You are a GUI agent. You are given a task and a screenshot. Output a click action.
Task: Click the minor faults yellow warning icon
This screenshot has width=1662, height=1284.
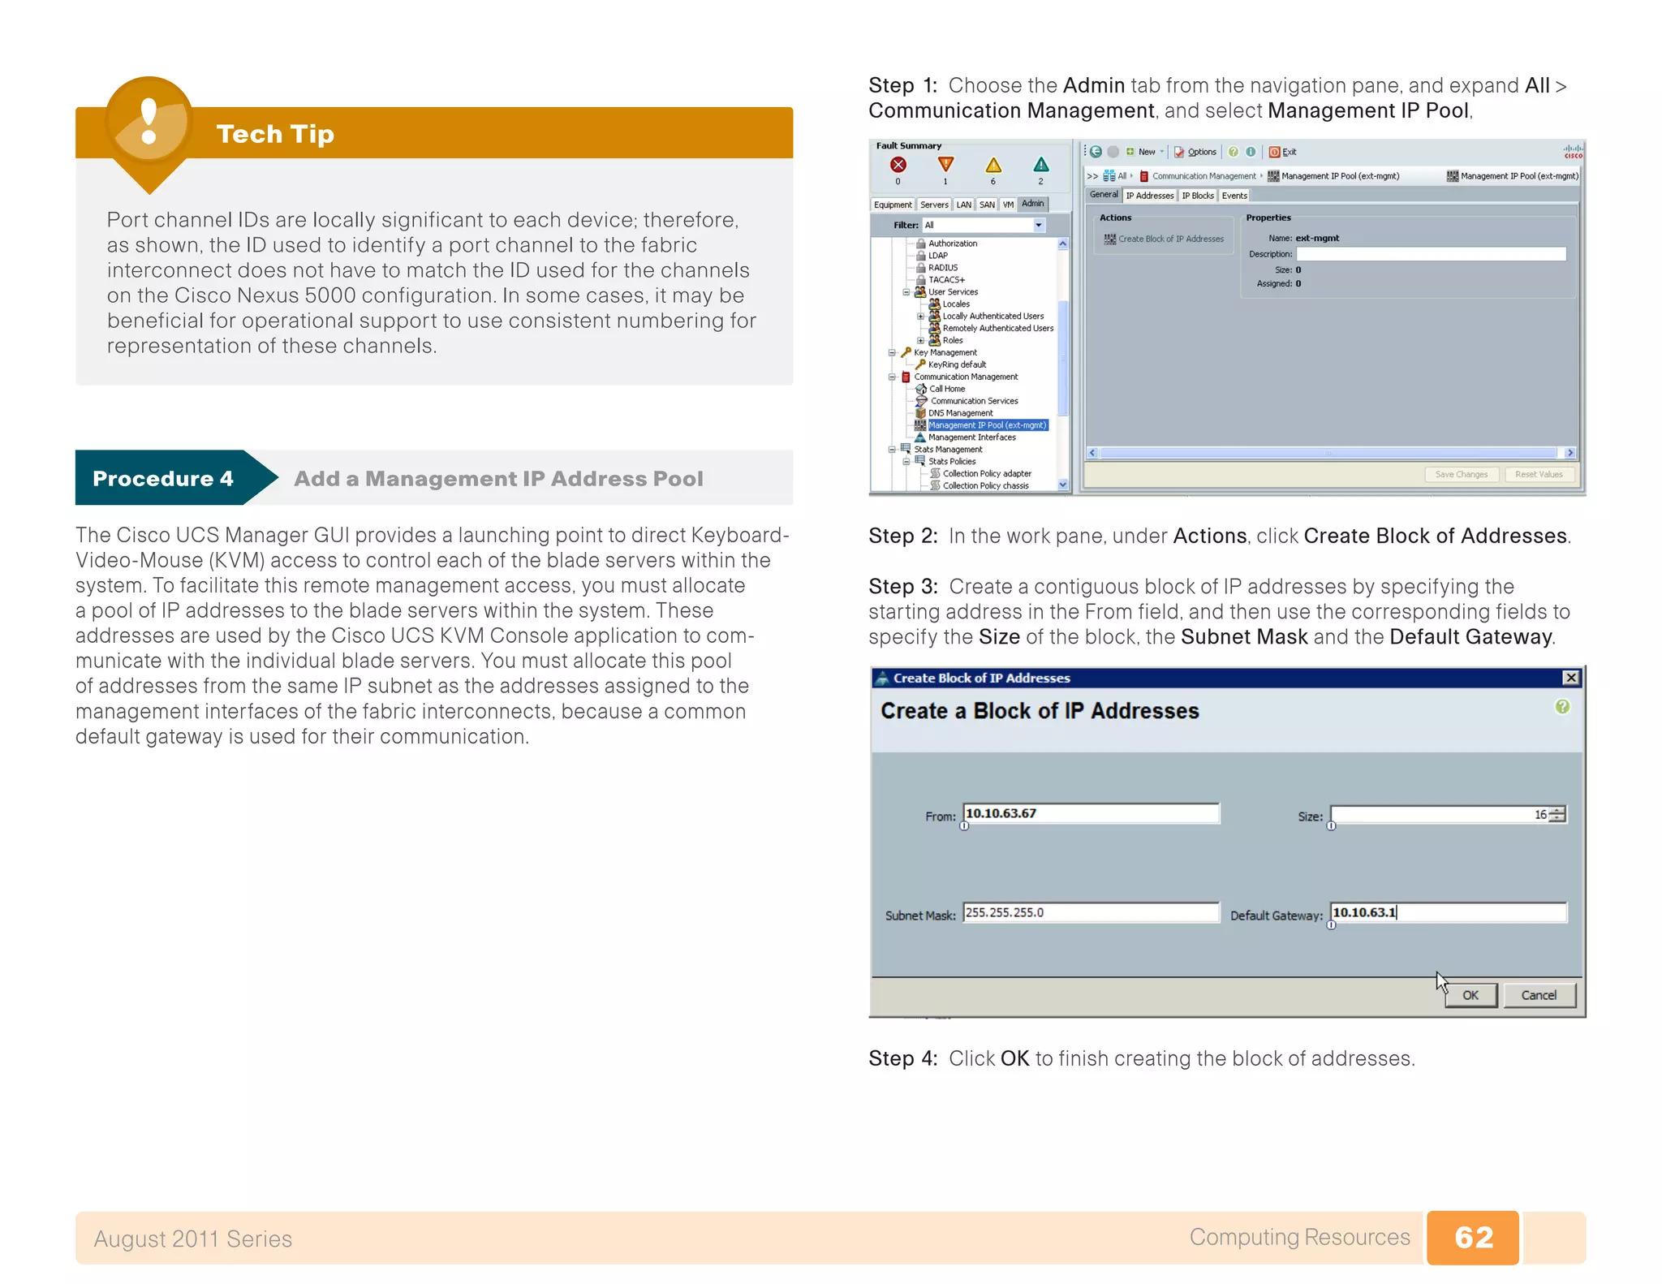[993, 166]
